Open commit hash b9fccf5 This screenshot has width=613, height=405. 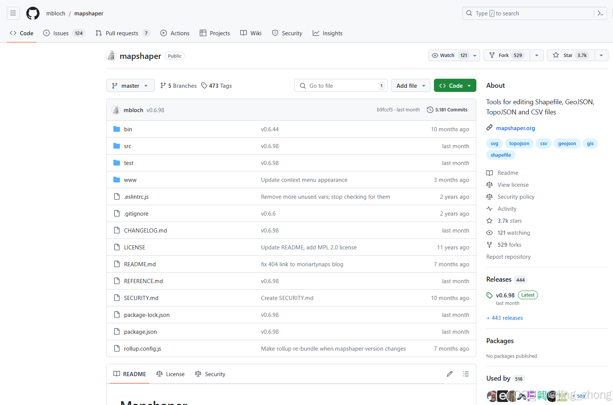[385, 110]
